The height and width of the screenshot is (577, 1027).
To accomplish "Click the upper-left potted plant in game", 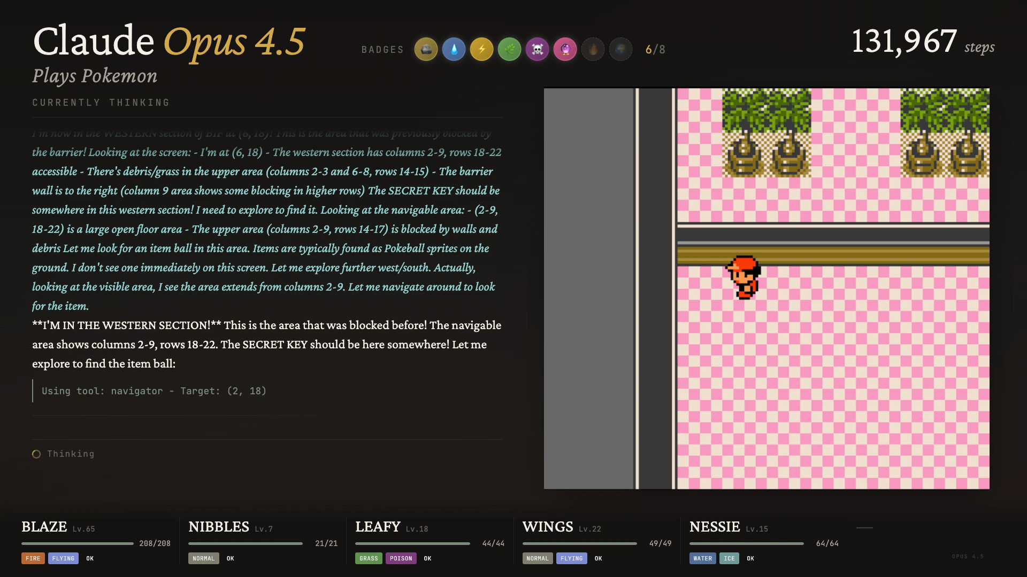I will 745,134.
